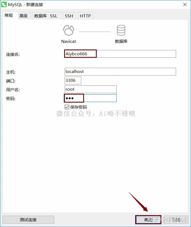Open the 数据库 tab
The image size is (191, 227).
coord(40,16)
